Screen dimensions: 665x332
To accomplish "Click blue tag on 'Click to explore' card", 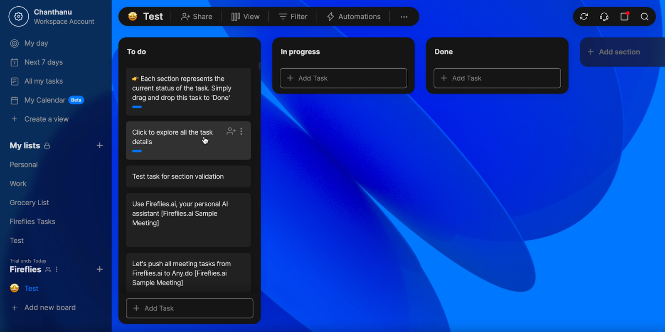I will (x=137, y=151).
